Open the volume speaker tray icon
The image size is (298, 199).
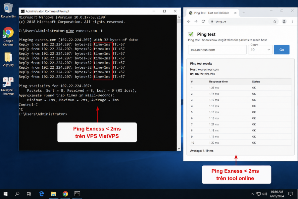coord(264,194)
